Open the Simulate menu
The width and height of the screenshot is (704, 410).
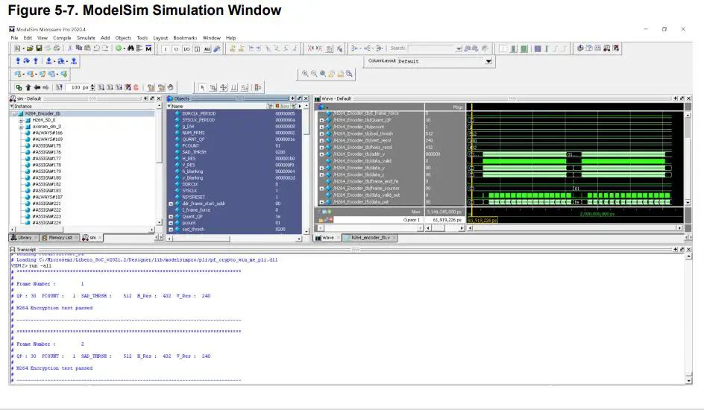click(x=86, y=37)
